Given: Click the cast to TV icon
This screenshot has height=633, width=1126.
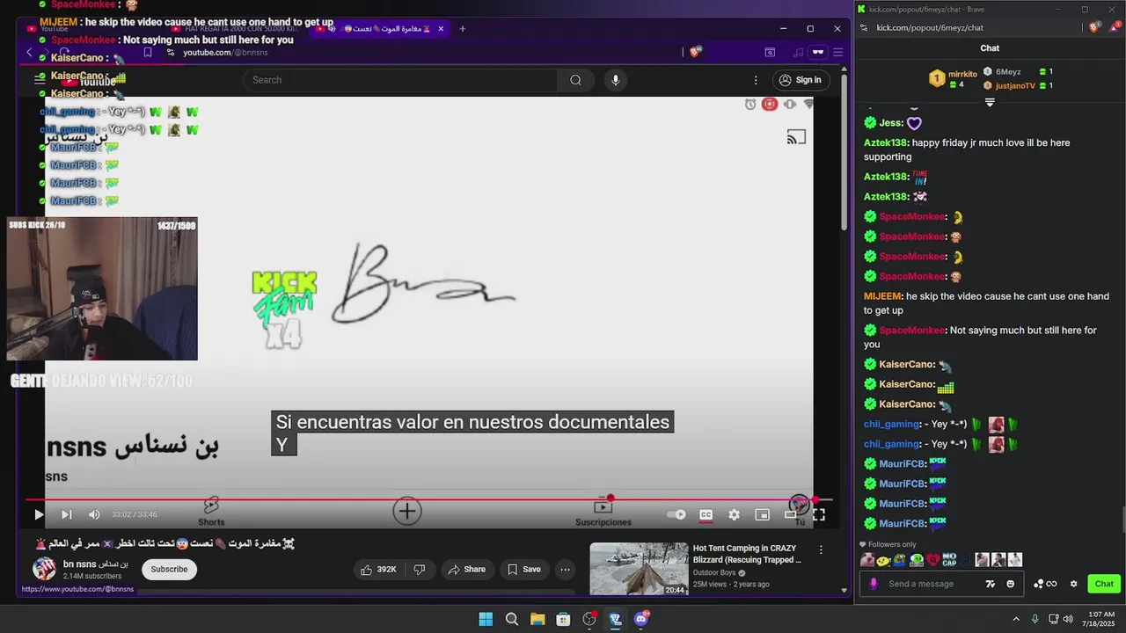Looking at the screenshot, I should click(796, 137).
